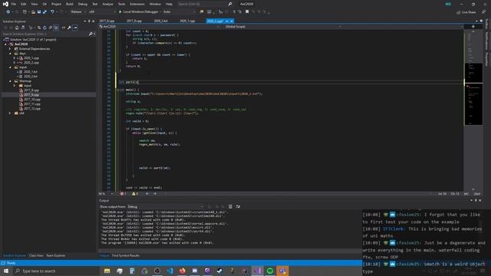Expand External Dependencies node

coord(10,49)
